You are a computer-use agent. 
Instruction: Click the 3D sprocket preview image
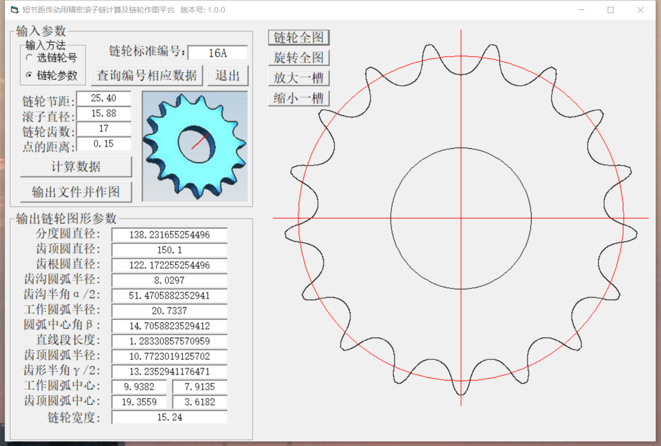point(195,146)
